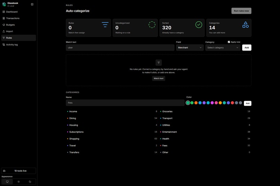Image resolution: width=280 pixels, height=186 pixels.
Task: Pick the magenta color swatch
Action: click(x=212, y=103)
